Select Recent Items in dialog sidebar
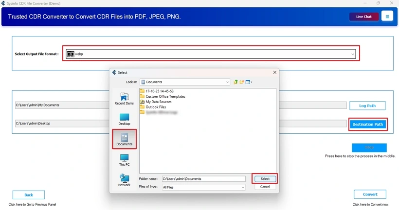Screen dimensions: 399x210 124,99
